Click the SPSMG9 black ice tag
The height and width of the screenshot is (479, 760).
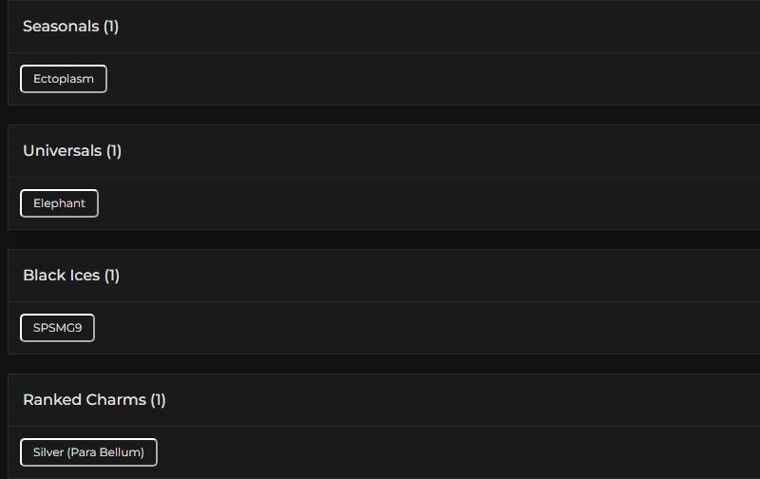click(57, 328)
